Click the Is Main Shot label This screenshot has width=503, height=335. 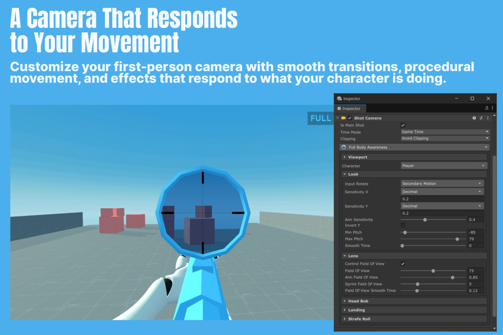tap(352, 125)
